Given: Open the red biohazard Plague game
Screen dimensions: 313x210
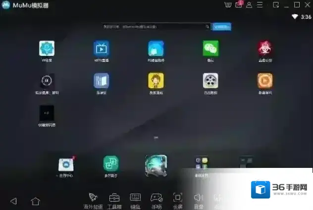Looking at the screenshot, I should [265, 49].
